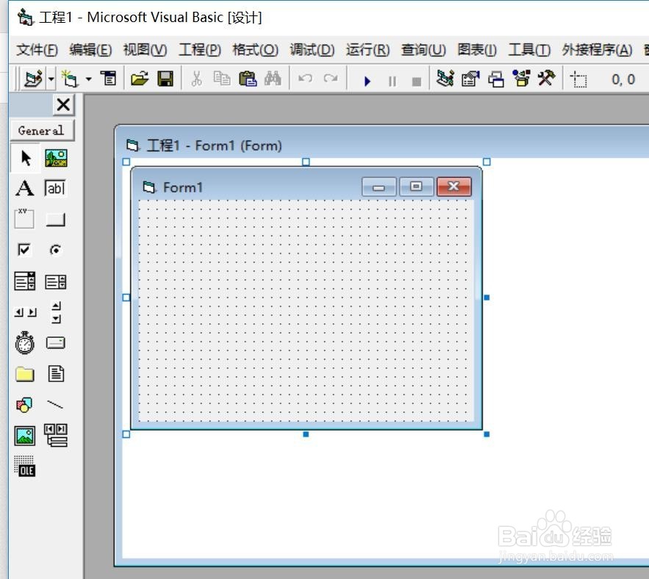Open the Toolbox hammer-and-wrench icon
Viewport: 649px width, 579px height.
click(x=546, y=78)
